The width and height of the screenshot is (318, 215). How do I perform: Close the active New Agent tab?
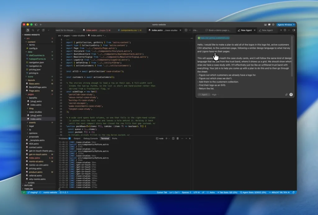point(255,30)
